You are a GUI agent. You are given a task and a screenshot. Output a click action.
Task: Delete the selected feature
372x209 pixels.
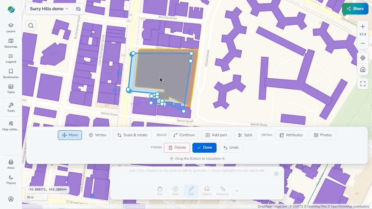click(177, 147)
